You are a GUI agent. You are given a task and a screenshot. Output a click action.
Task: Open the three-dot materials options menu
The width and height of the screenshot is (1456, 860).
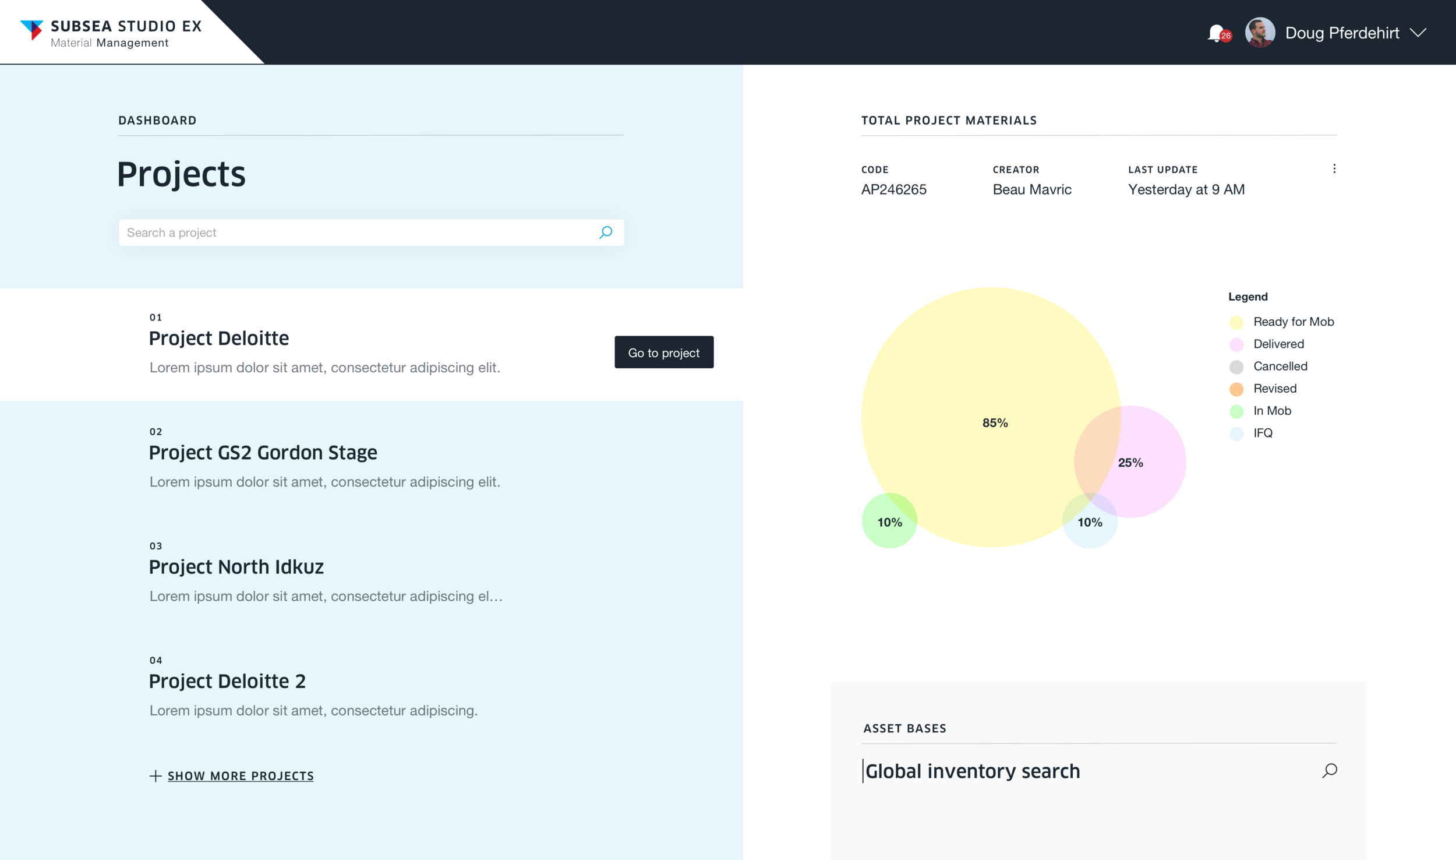1334,169
